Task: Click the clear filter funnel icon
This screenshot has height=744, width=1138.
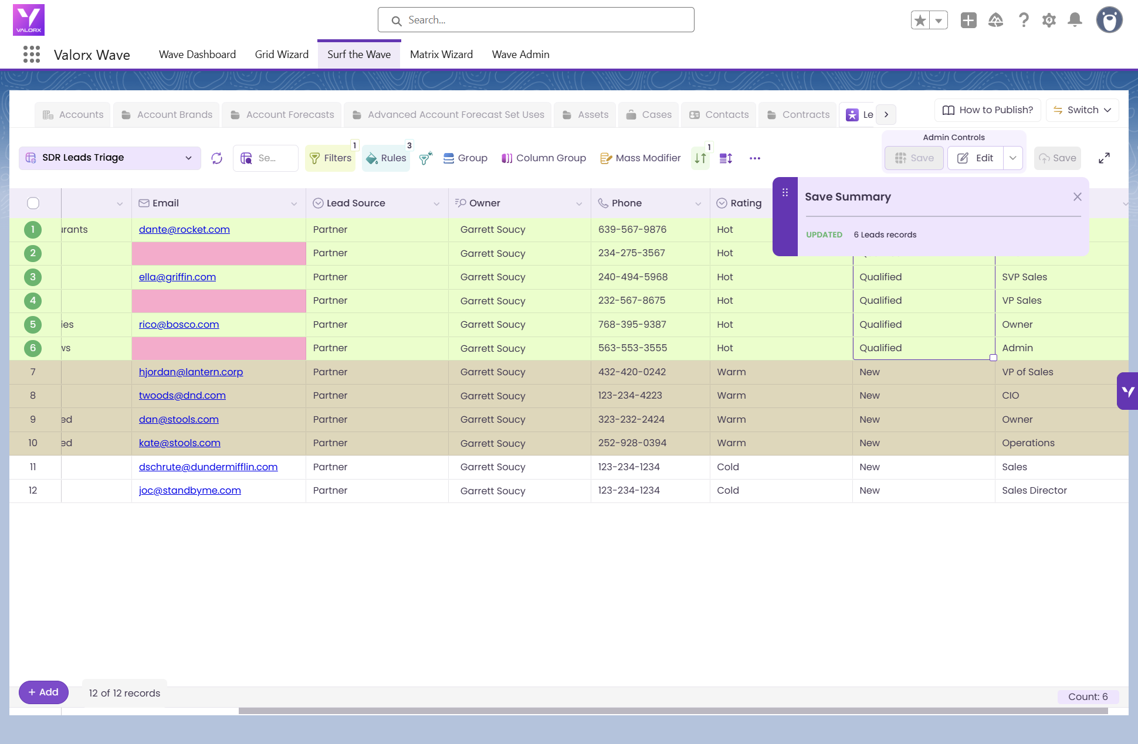Action: pos(426,158)
